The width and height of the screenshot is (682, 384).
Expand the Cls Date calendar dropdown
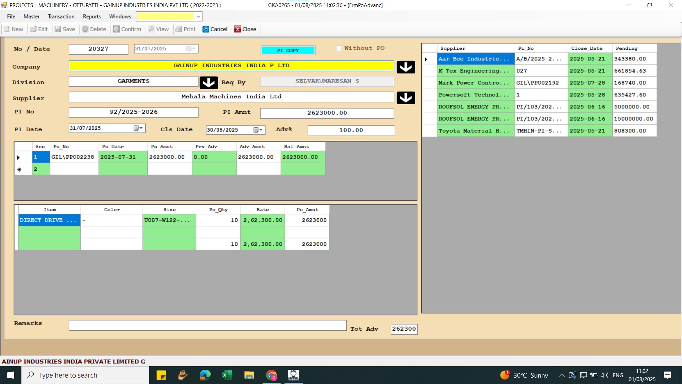click(258, 130)
